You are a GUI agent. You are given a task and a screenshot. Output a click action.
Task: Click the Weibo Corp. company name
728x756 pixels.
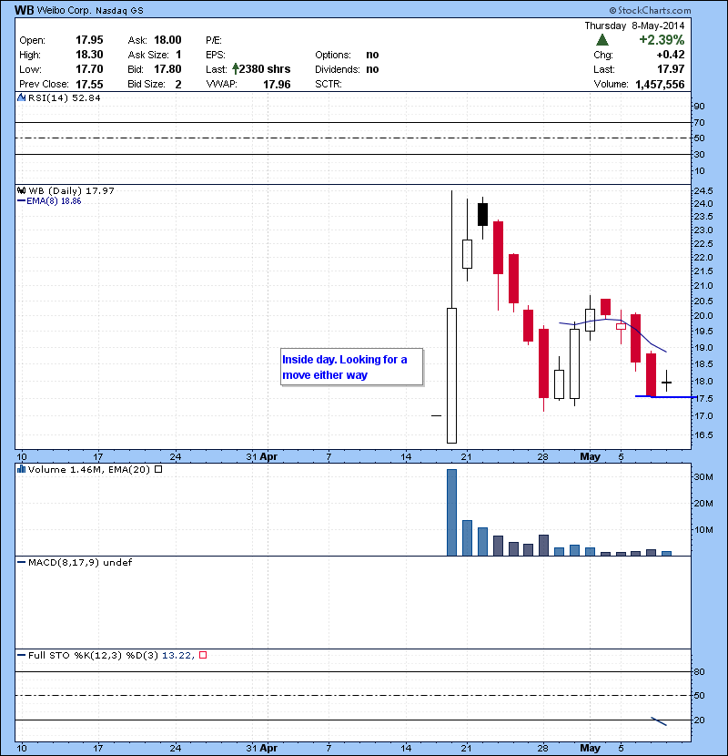tap(64, 10)
